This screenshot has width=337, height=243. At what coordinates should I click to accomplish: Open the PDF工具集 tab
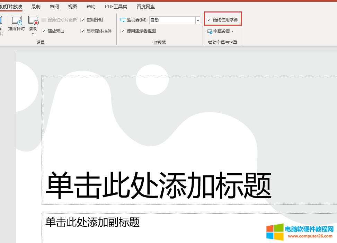click(x=116, y=7)
